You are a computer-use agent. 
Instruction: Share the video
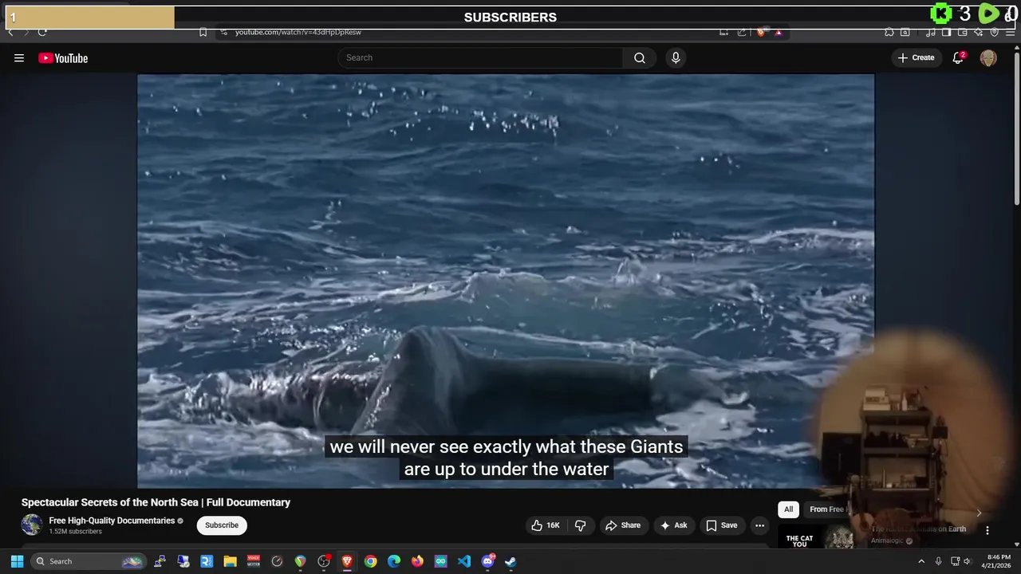coord(623,525)
